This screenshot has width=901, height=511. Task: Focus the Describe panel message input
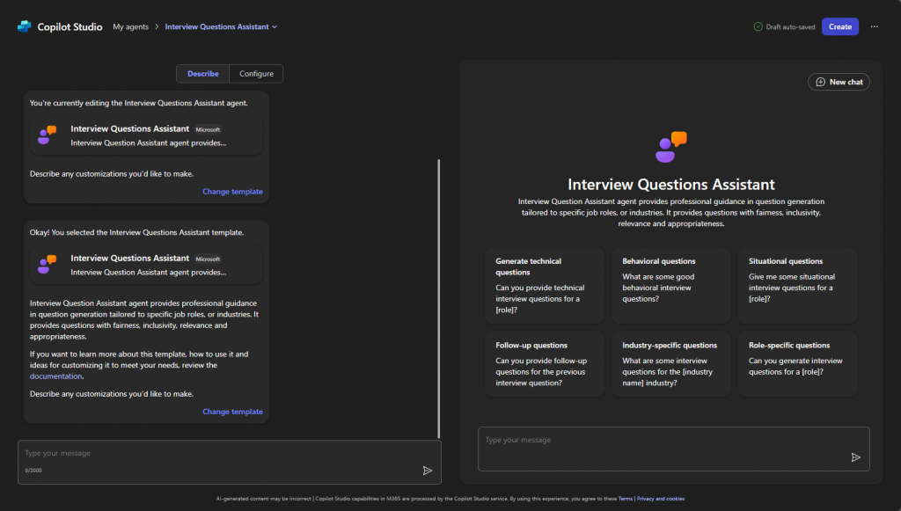(x=230, y=463)
